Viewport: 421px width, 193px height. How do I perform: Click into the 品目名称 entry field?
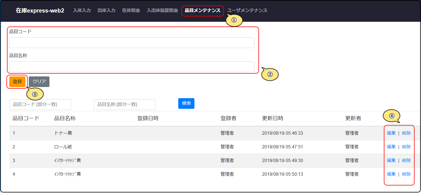pos(132,67)
